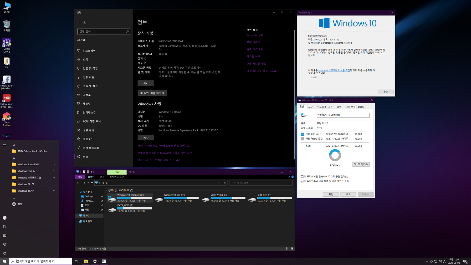Image resolution: width=471 pixels, height=265 pixels.
Task: Select 다운로드 in Explorer quick access
Action: point(89,201)
